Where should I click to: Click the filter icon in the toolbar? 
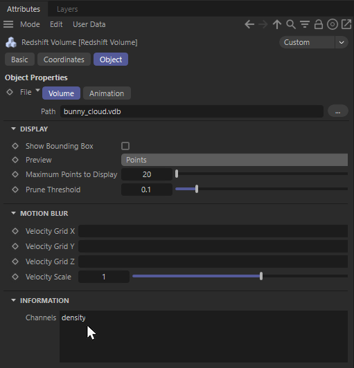[x=305, y=24]
